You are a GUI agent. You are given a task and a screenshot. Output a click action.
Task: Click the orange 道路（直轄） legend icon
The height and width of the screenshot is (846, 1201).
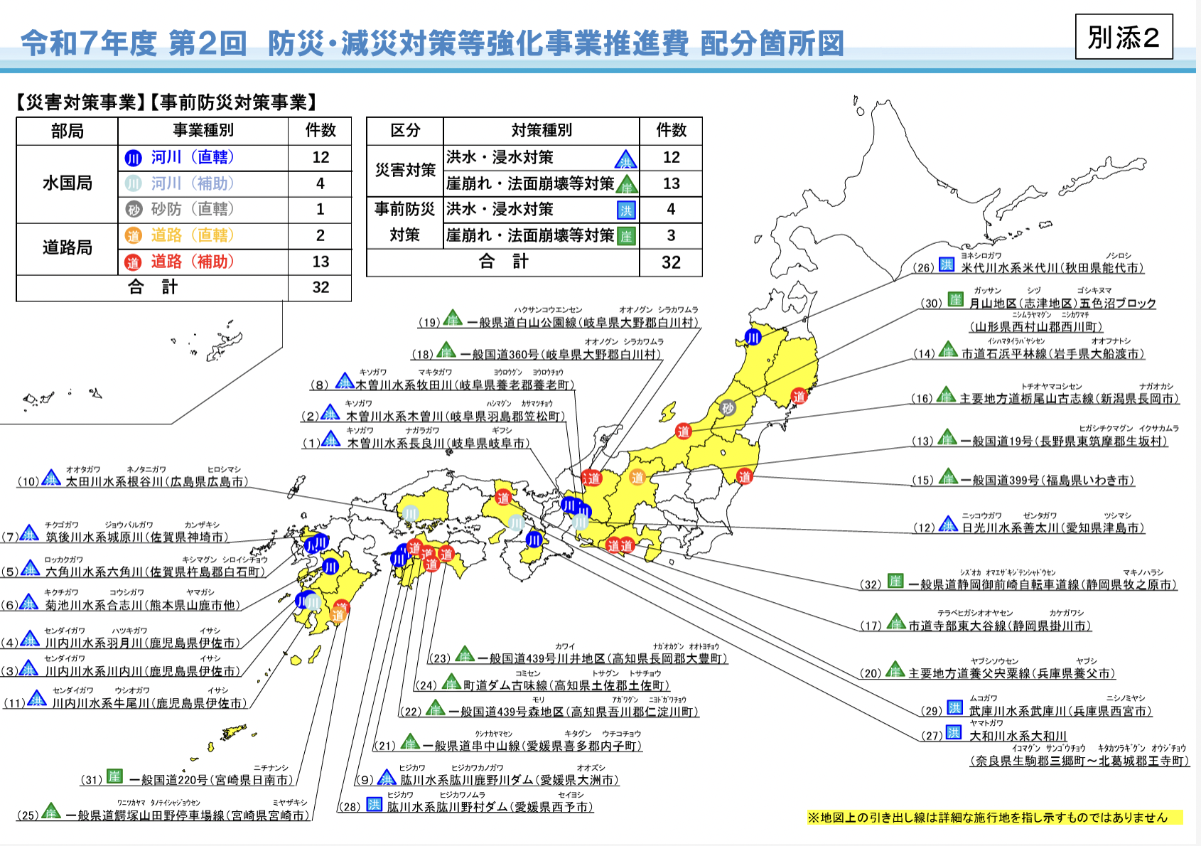pos(133,235)
